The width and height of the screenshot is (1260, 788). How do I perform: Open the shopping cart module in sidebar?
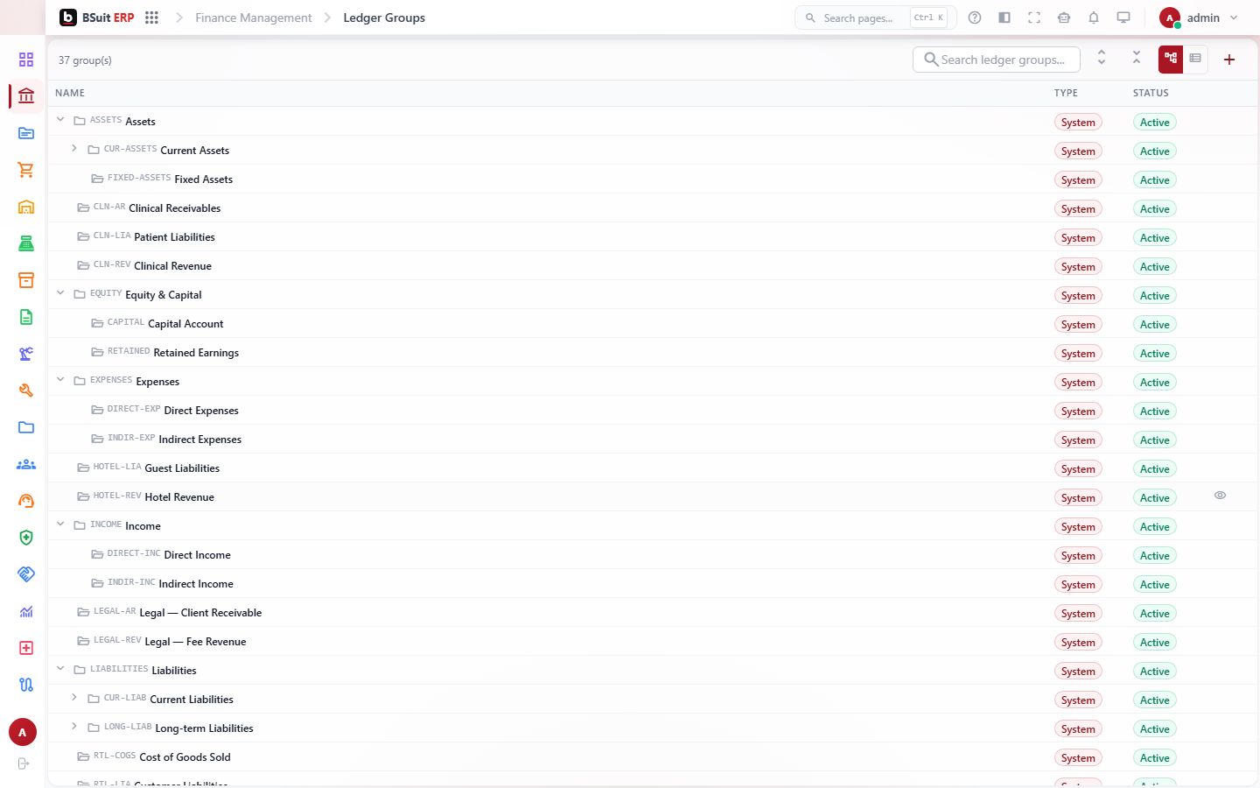tap(26, 170)
